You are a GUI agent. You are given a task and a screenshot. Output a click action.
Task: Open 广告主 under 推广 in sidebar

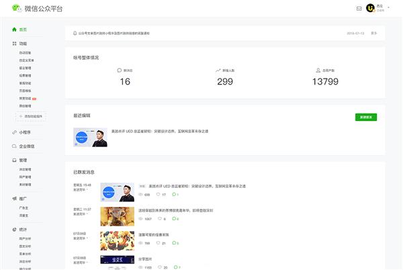[24, 208]
